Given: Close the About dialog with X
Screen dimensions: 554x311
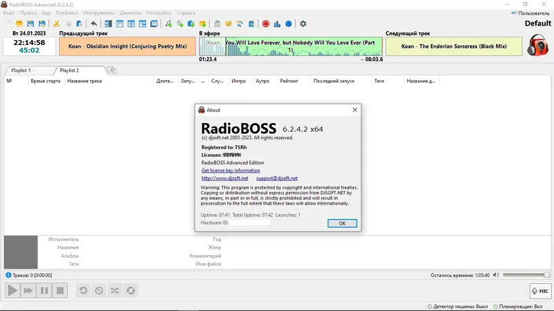Looking at the screenshot, I should tap(355, 110).
